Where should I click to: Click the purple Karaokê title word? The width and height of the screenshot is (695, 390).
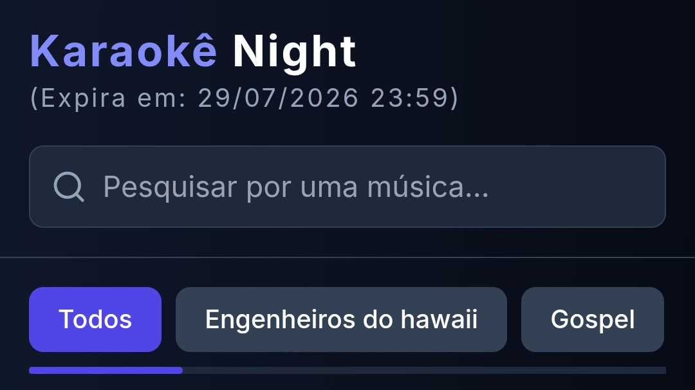pos(123,51)
